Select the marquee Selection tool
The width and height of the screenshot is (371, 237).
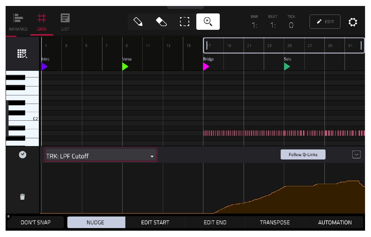click(x=184, y=22)
